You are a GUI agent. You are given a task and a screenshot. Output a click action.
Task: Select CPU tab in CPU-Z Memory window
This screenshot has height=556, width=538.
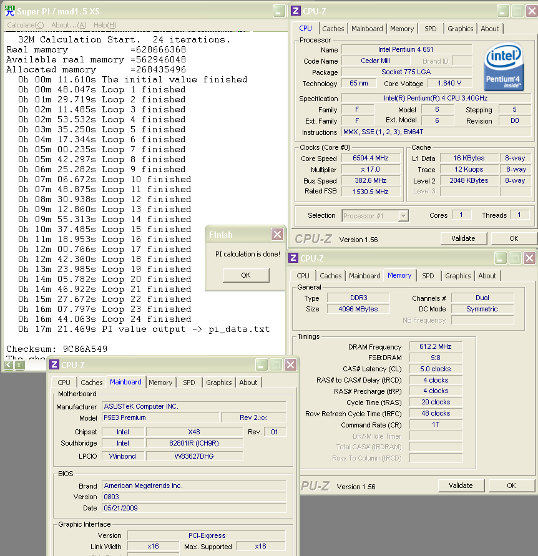pyautogui.click(x=303, y=276)
